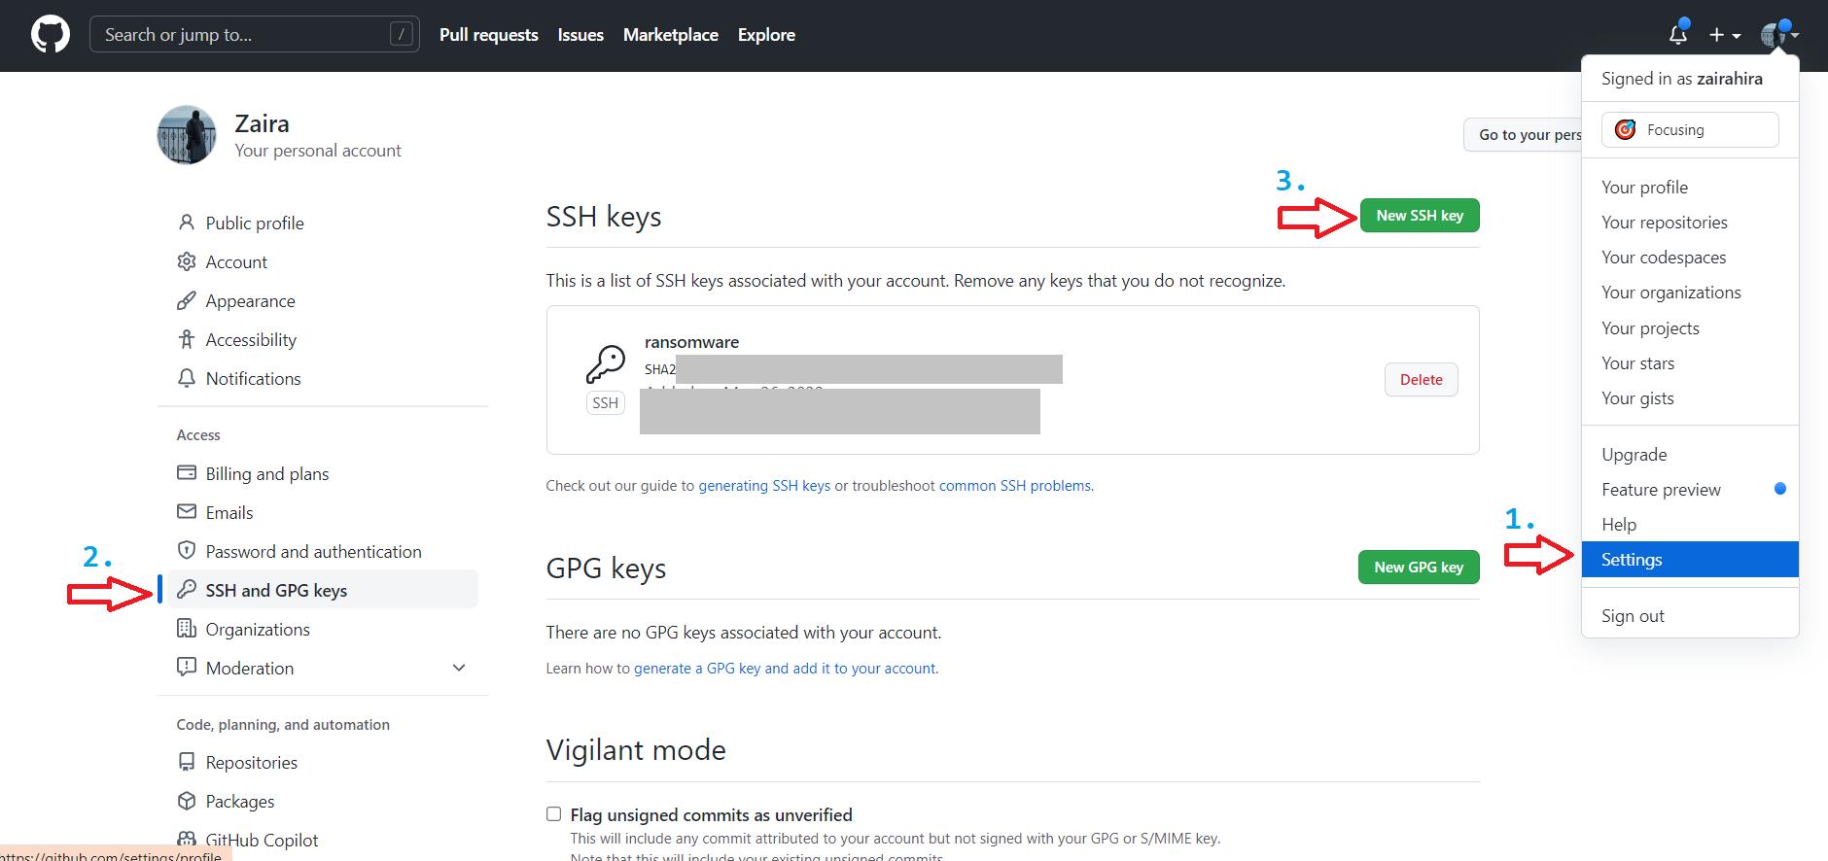Expand the Moderation section chevron

click(459, 668)
